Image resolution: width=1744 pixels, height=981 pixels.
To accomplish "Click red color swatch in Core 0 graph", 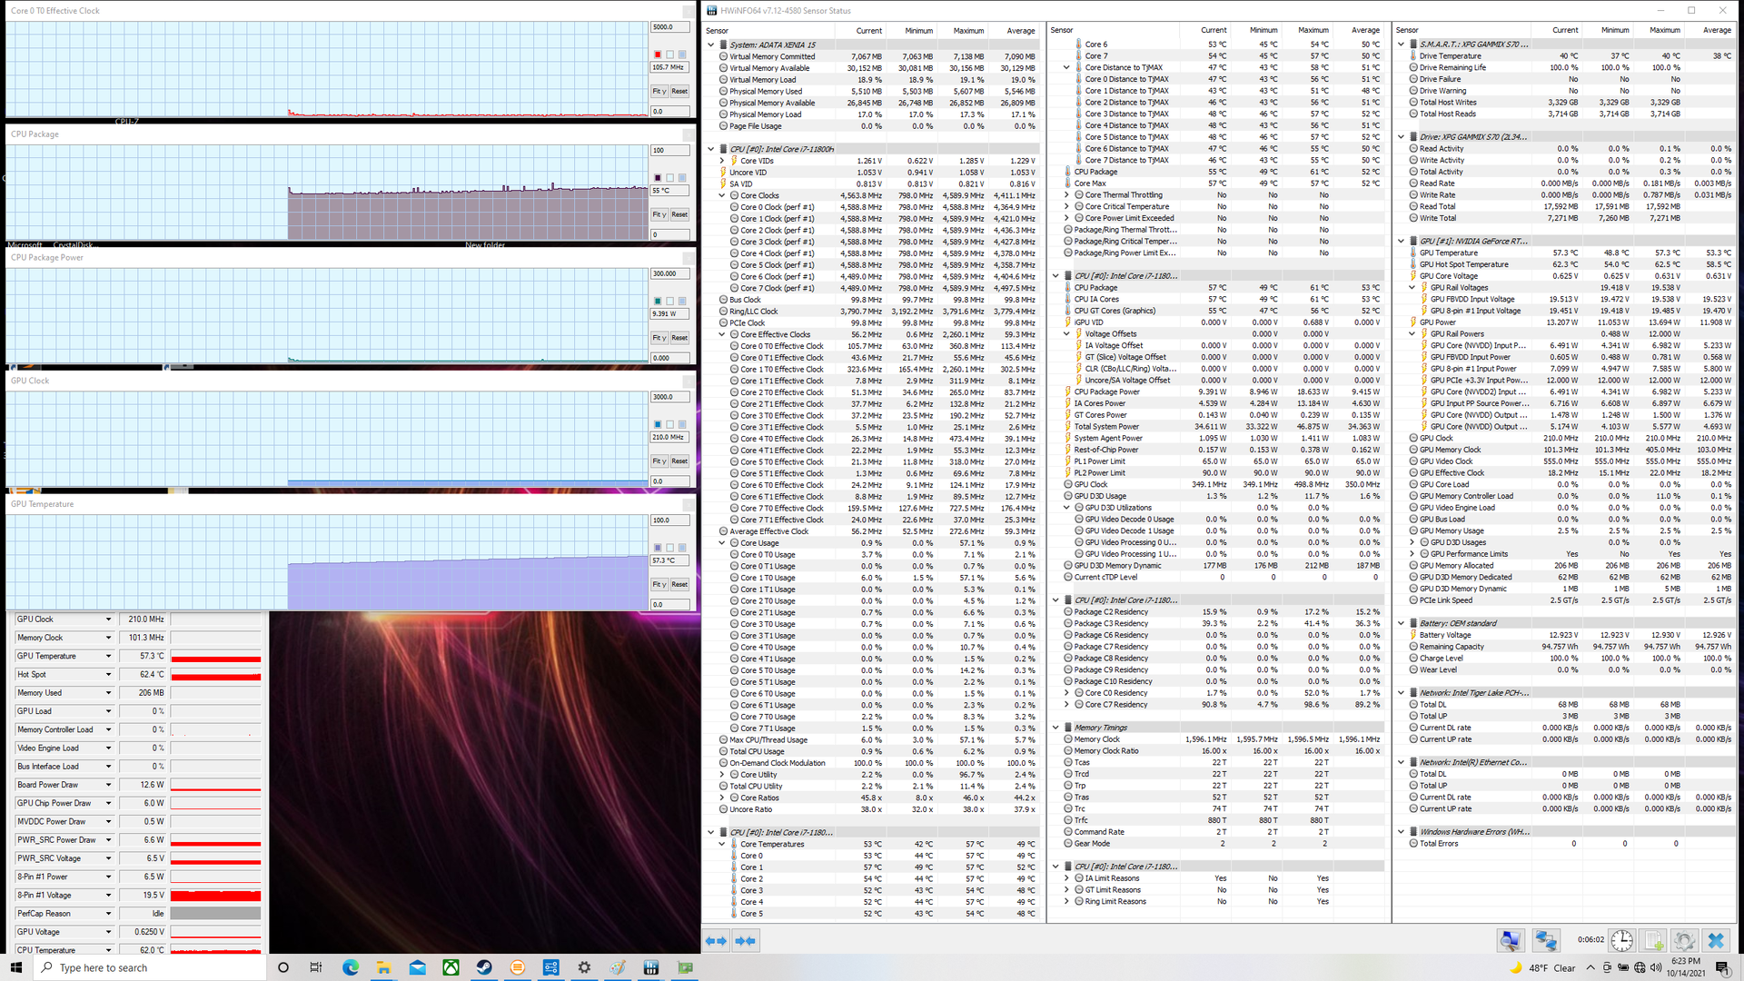I will [658, 54].
